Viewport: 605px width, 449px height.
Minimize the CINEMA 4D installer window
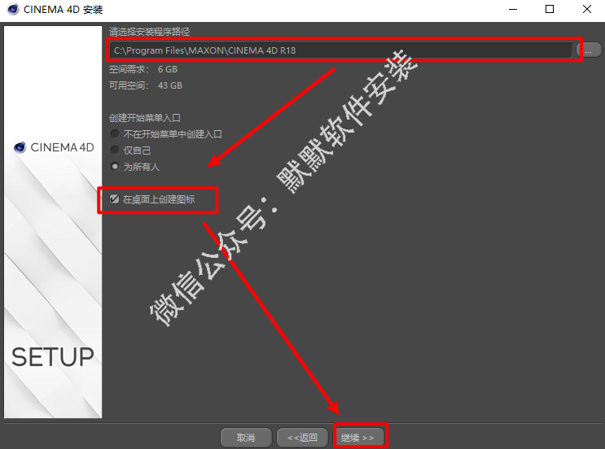(512, 10)
